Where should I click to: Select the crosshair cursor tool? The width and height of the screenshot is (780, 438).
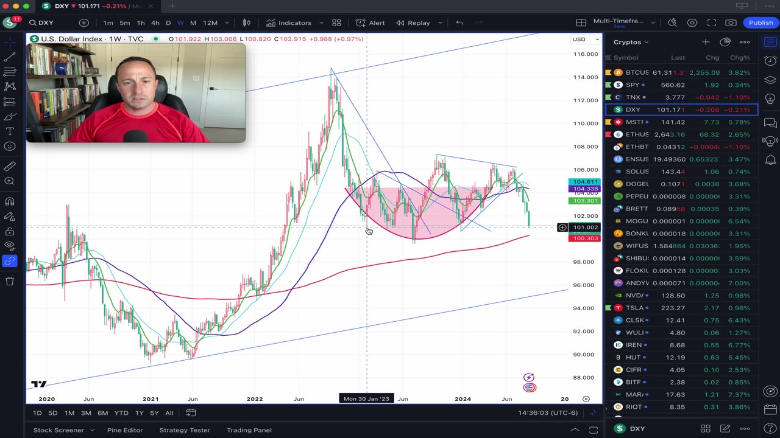[x=10, y=43]
